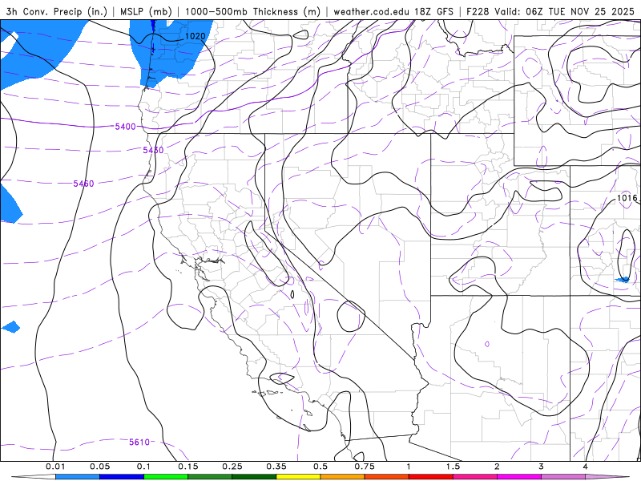Pick the light blue 0.01–0.05 legend swatch

[78, 477]
